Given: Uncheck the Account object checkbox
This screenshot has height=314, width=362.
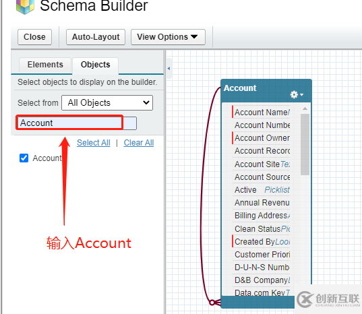Looking at the screenshot, I should pos(24,158).
